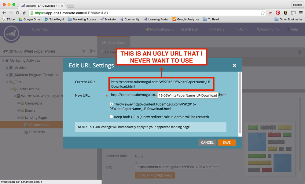Viewport: 305px width, 184px height.
Task: Open the TubeMogul bookmark
Action: [54, 19]
